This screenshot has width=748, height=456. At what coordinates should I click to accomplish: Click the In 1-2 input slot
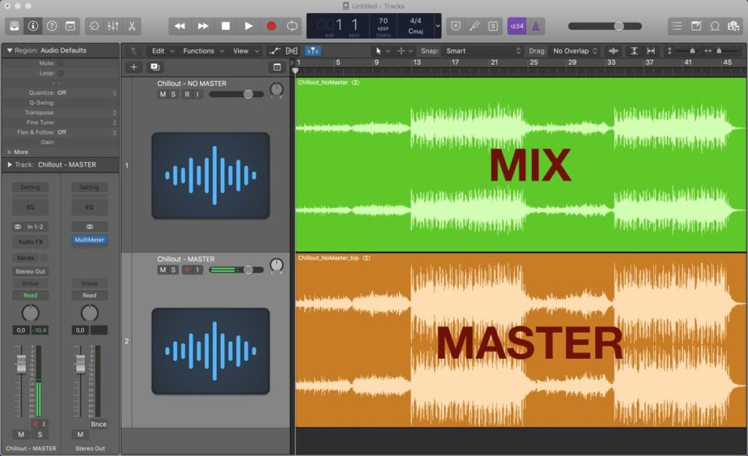point(36,227)
